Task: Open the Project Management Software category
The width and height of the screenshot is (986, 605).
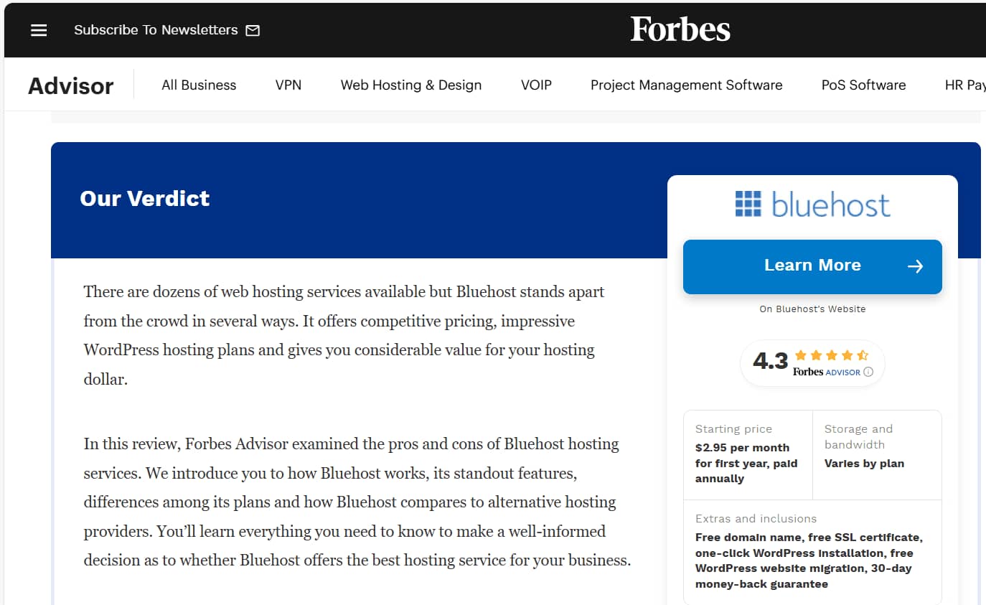Action: (x=686, y=85)
